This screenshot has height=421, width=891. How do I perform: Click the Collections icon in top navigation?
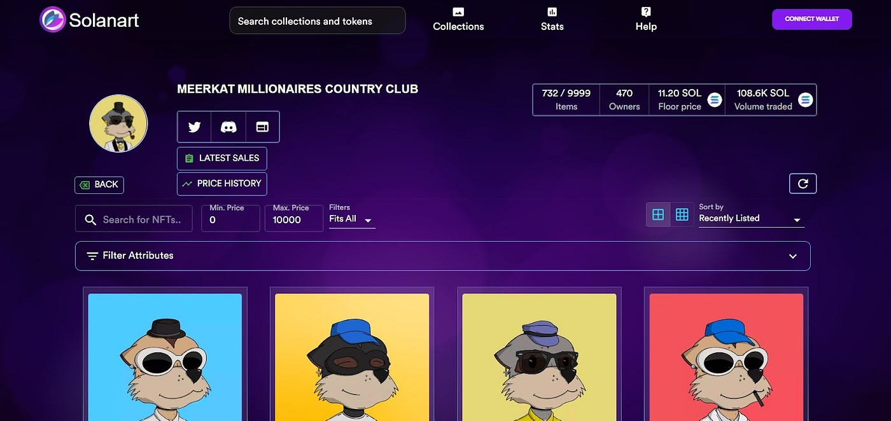(458, 12)
